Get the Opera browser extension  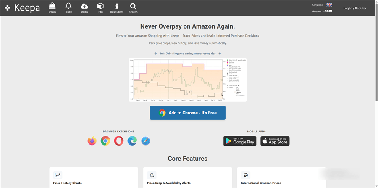coord(119,141)
